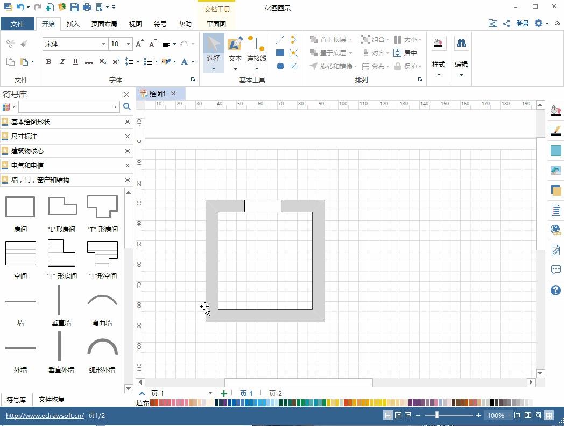Click the login button 登录

(522, 23)
